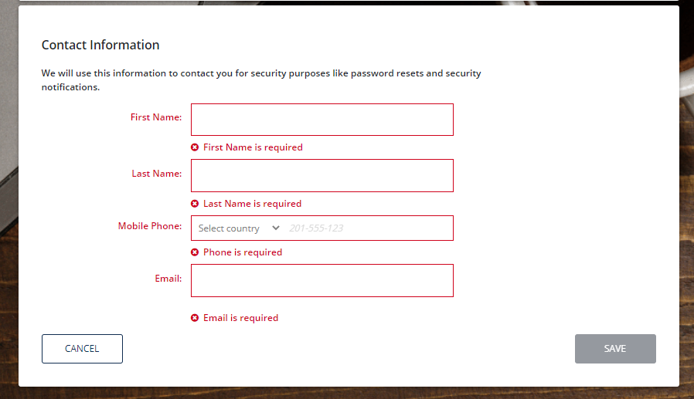Click the Email required error icon
Image resolution: width=694 pixels, height=399 pixels.
point(195,318)
